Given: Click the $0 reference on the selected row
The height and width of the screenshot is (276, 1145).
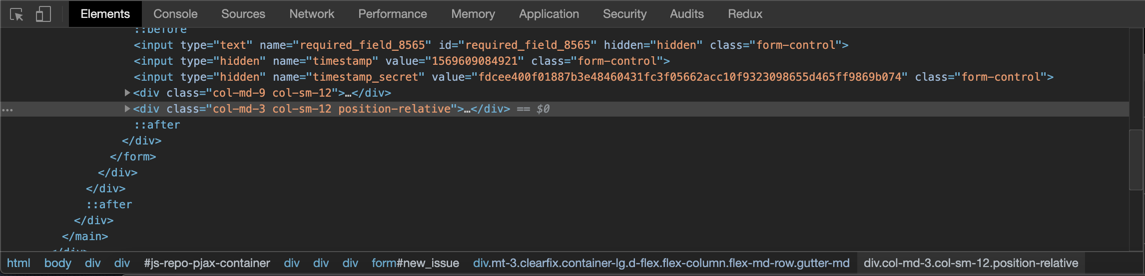Looking at the screenshot, I should coord(543,109).
